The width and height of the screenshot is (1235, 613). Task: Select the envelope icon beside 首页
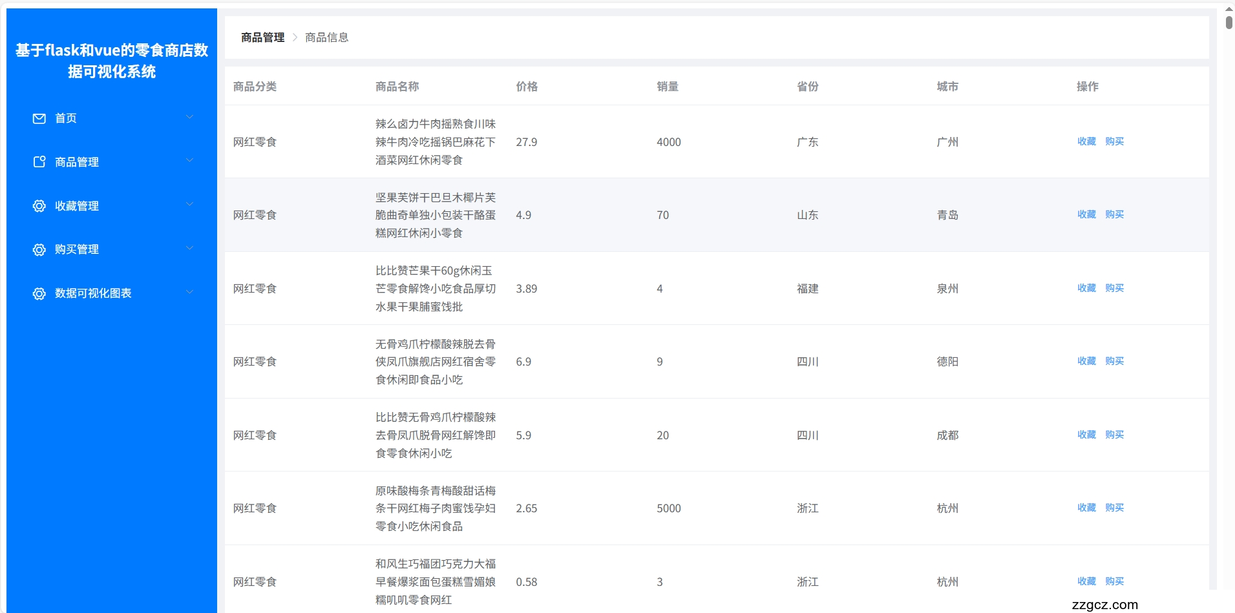tap(39, 118)
